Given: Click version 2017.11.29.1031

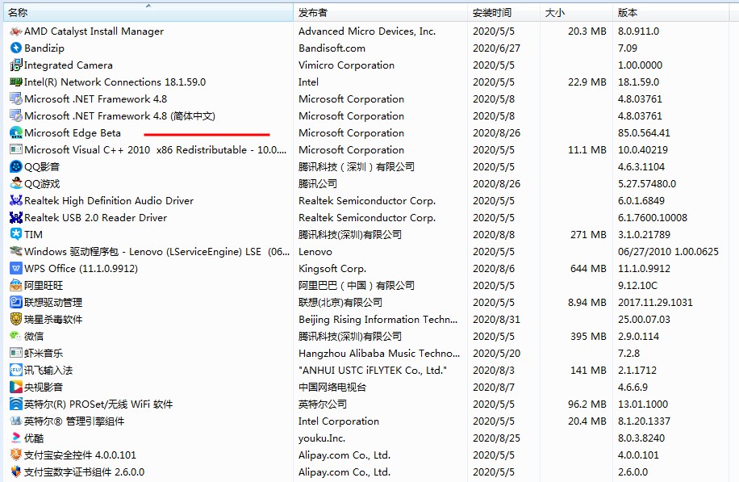Looking at the screenshot, I should coord(655,302).
